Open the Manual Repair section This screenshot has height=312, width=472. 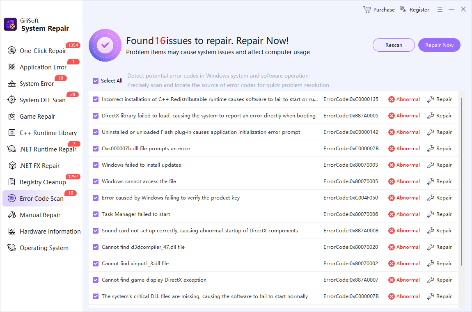click(41, 215)
